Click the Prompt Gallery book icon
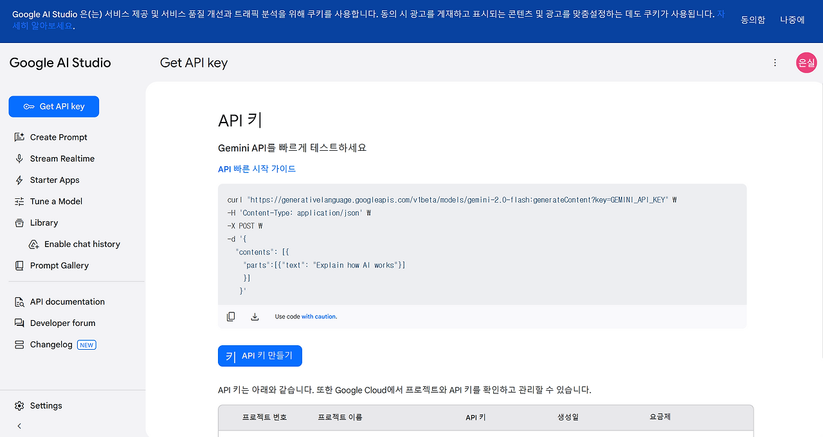823x437 pixels. click(x=19, y=266)
